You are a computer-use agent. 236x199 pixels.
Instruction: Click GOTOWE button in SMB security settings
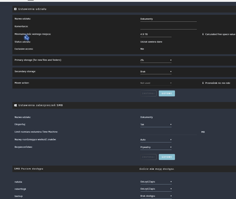coord(167,157)
